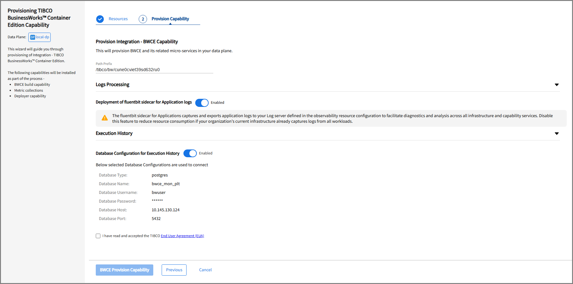Cancel the provisioning wizard

click(205, 270)
